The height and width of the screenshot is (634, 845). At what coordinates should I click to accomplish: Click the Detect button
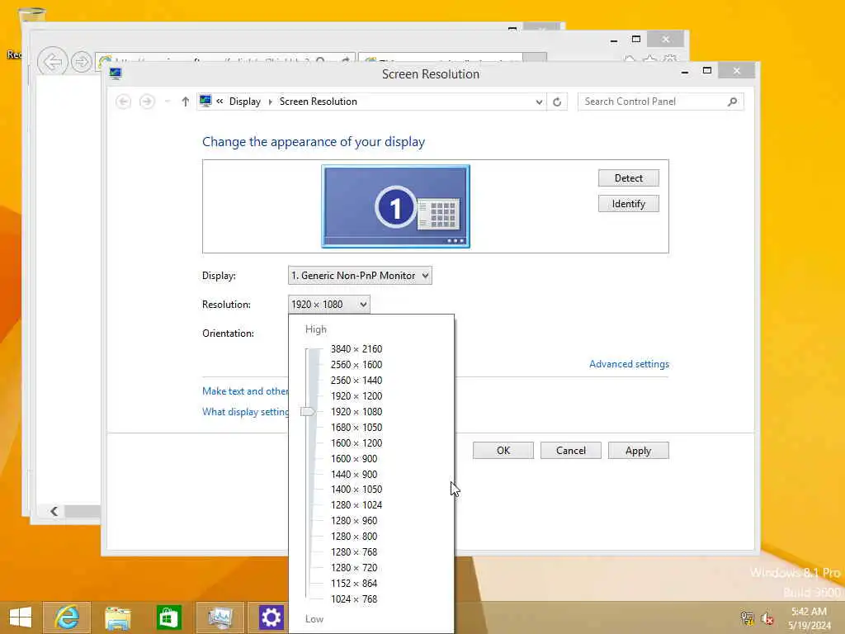click(x=628, y=178)
